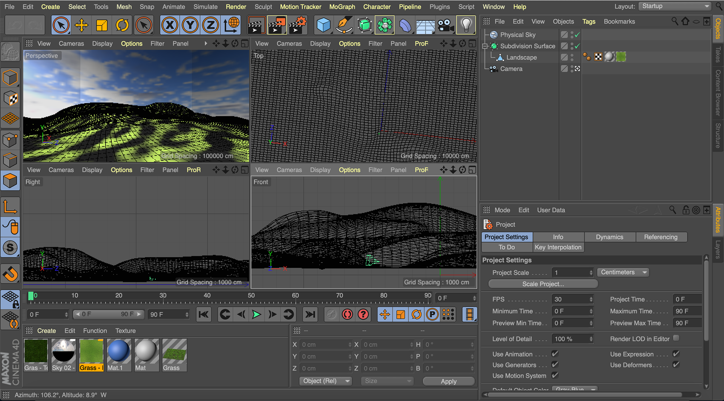The image size is (724, 401).
Task: Open the Edit Render Settings icon
Action: pos(298,25)
